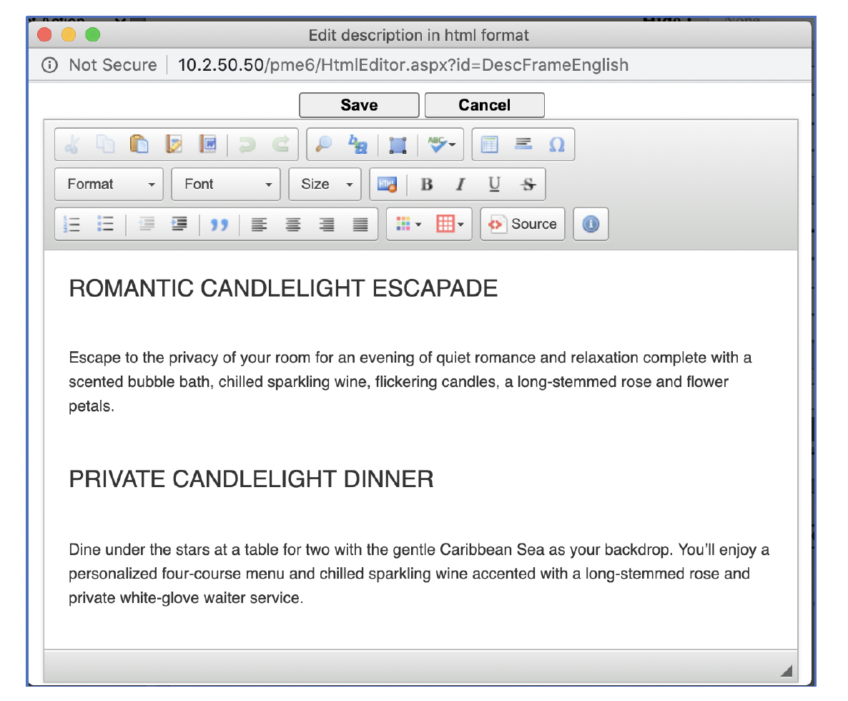This screenshot has width=848, height=701.
Task: Click the PRIVATE CANDLELIGHT DINNER heading
Action: 251,479
